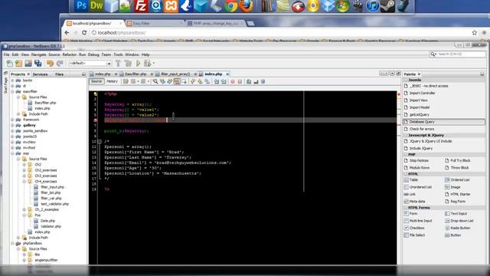Click the Stop Macro Recording icon

(x=240, y=81)
